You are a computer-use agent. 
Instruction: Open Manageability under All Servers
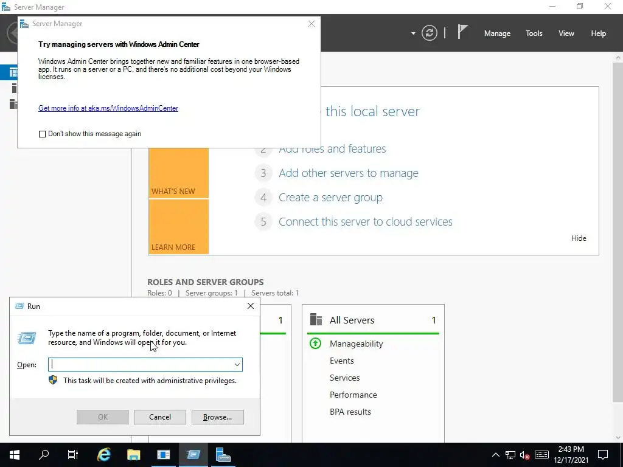click(356, 344)
